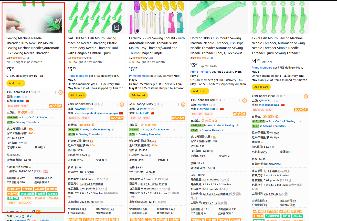The height and width of the screenshot is (221, 337).
Task: Click the 广告洞察 tag in the jitaty card
Action: 28,189
